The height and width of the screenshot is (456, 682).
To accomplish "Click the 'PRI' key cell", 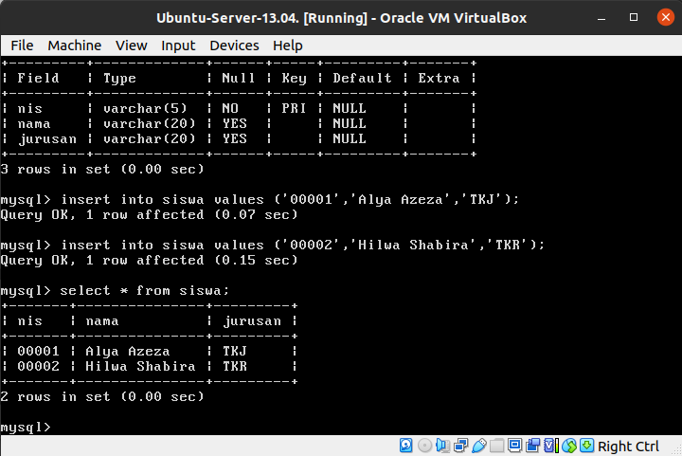I will tap(294, 108).
